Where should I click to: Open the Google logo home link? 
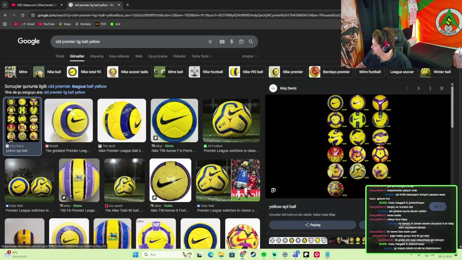point(29,41)
